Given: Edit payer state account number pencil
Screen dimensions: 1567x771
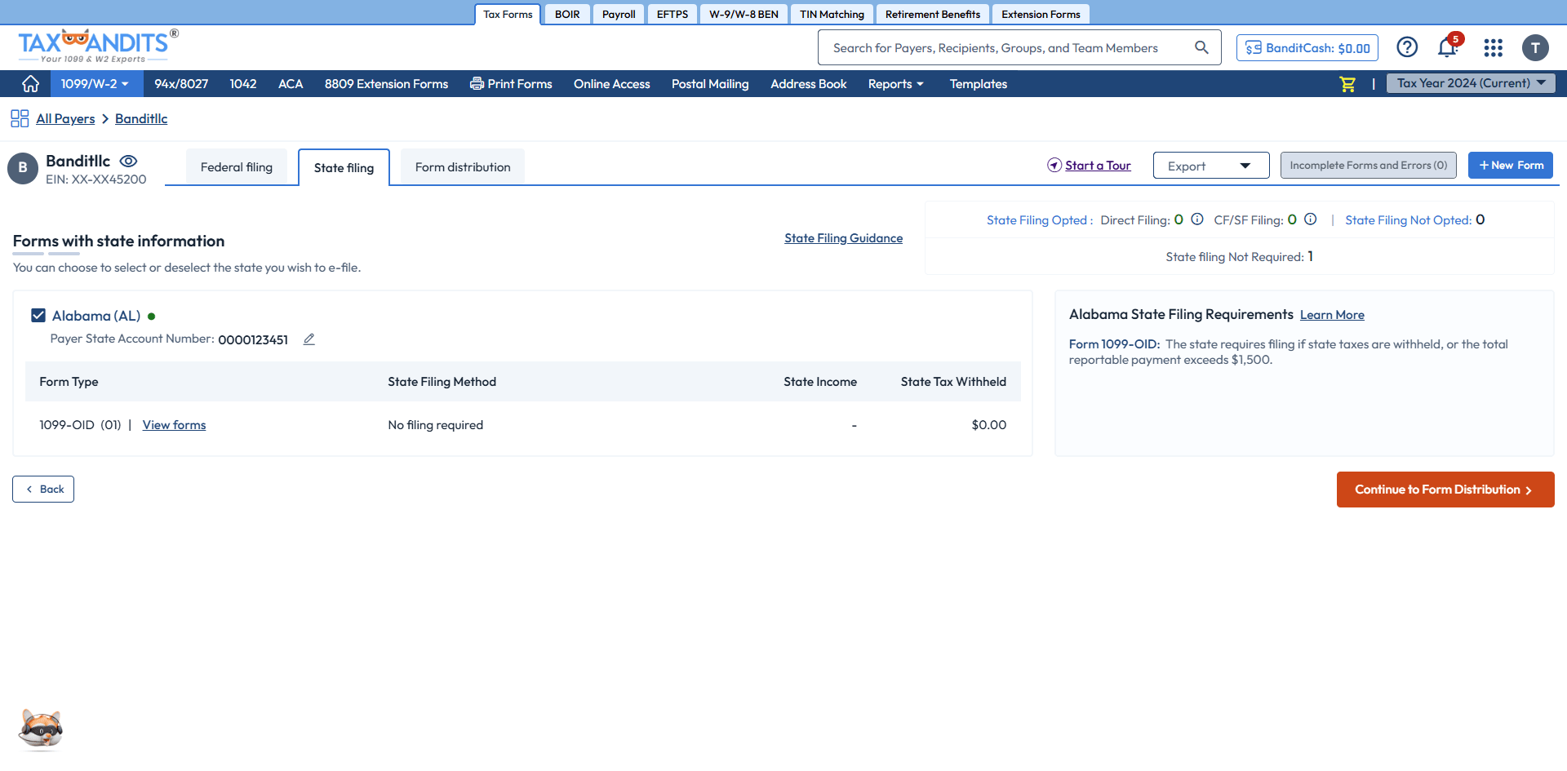Looking at the screenshot, I should pyautogui.click(x=309, y=339).
